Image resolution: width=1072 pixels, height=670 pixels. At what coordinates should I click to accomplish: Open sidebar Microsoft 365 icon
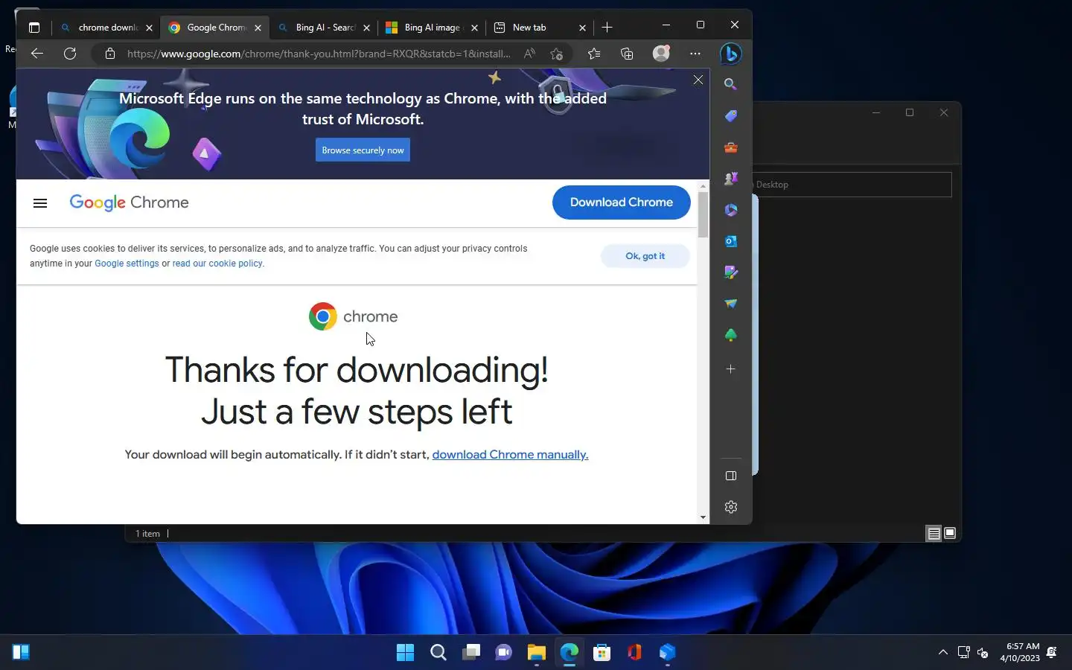click(731, 210)
